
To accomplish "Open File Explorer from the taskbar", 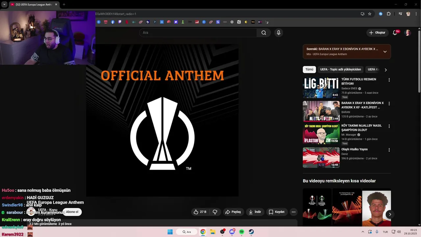I will point(212,232).
